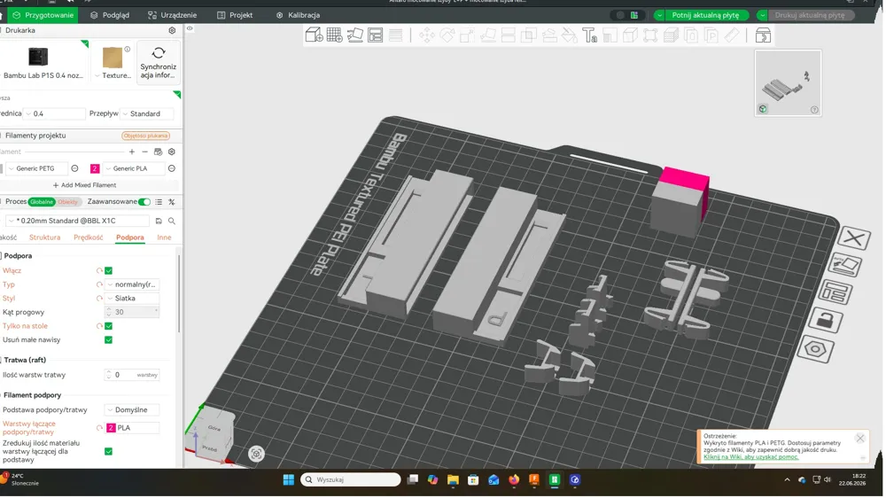Click the Arrange all objects icon
This screenshot has width=886, height=498.
[x=375, y=35]
